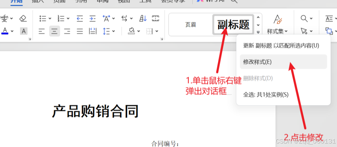The height and width of the screenshot is (147, 337).
Task: Apply justified alignment
Action: point(80,31)
